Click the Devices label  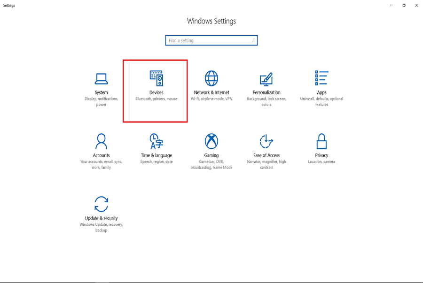[x=157, y=92]
